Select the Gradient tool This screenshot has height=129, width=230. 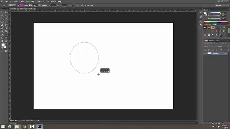click(6, 28)
